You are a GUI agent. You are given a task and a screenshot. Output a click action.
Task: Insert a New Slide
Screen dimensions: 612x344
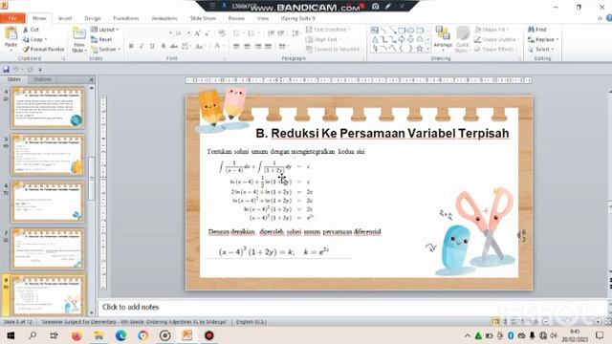(78, 39)
